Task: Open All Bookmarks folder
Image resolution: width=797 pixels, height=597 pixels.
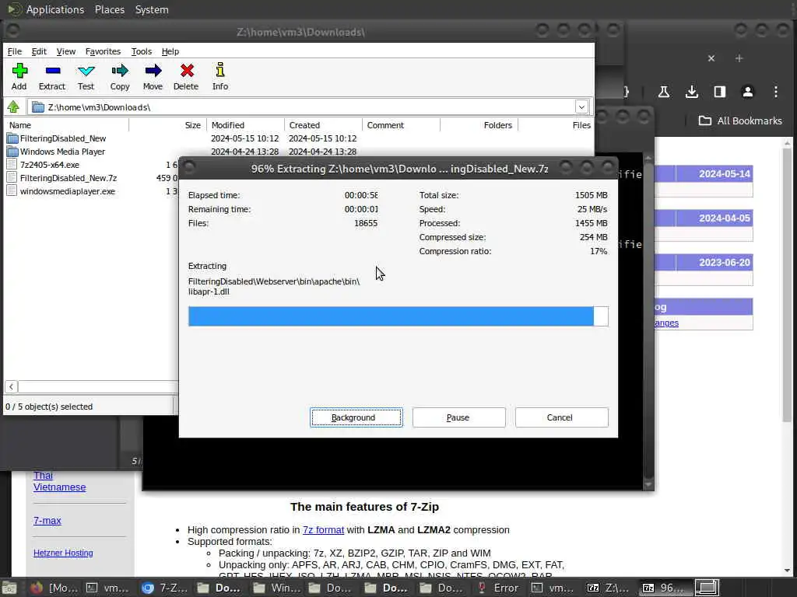Action: click(x=740, y=120)
